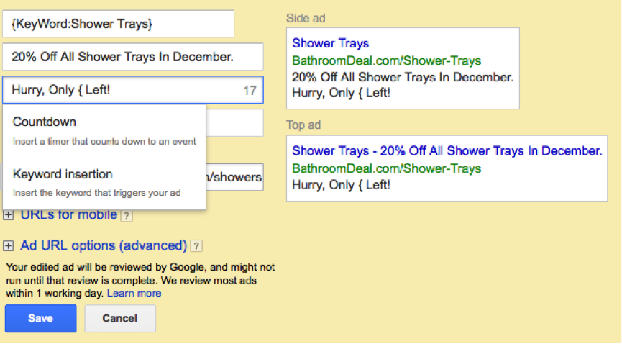Click the Side ad 'Shower Trays' headline
The image size is (622, 344).
tap(330, 44)
